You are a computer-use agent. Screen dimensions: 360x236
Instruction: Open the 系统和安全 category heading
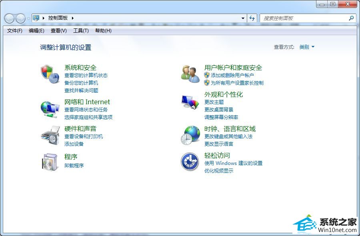click(80, 67)
